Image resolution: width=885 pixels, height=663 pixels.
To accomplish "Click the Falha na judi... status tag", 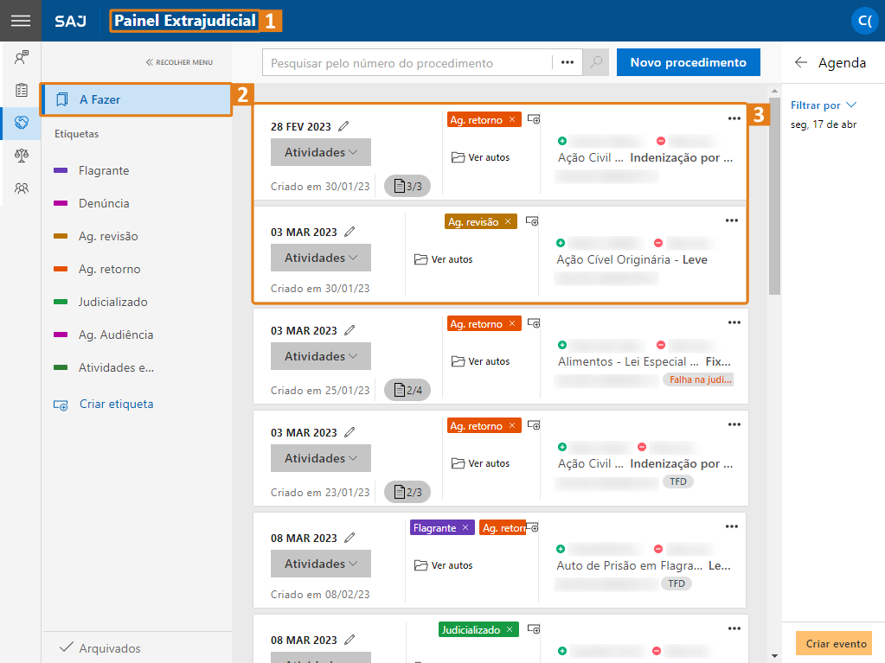I will [x=700, y=380].
